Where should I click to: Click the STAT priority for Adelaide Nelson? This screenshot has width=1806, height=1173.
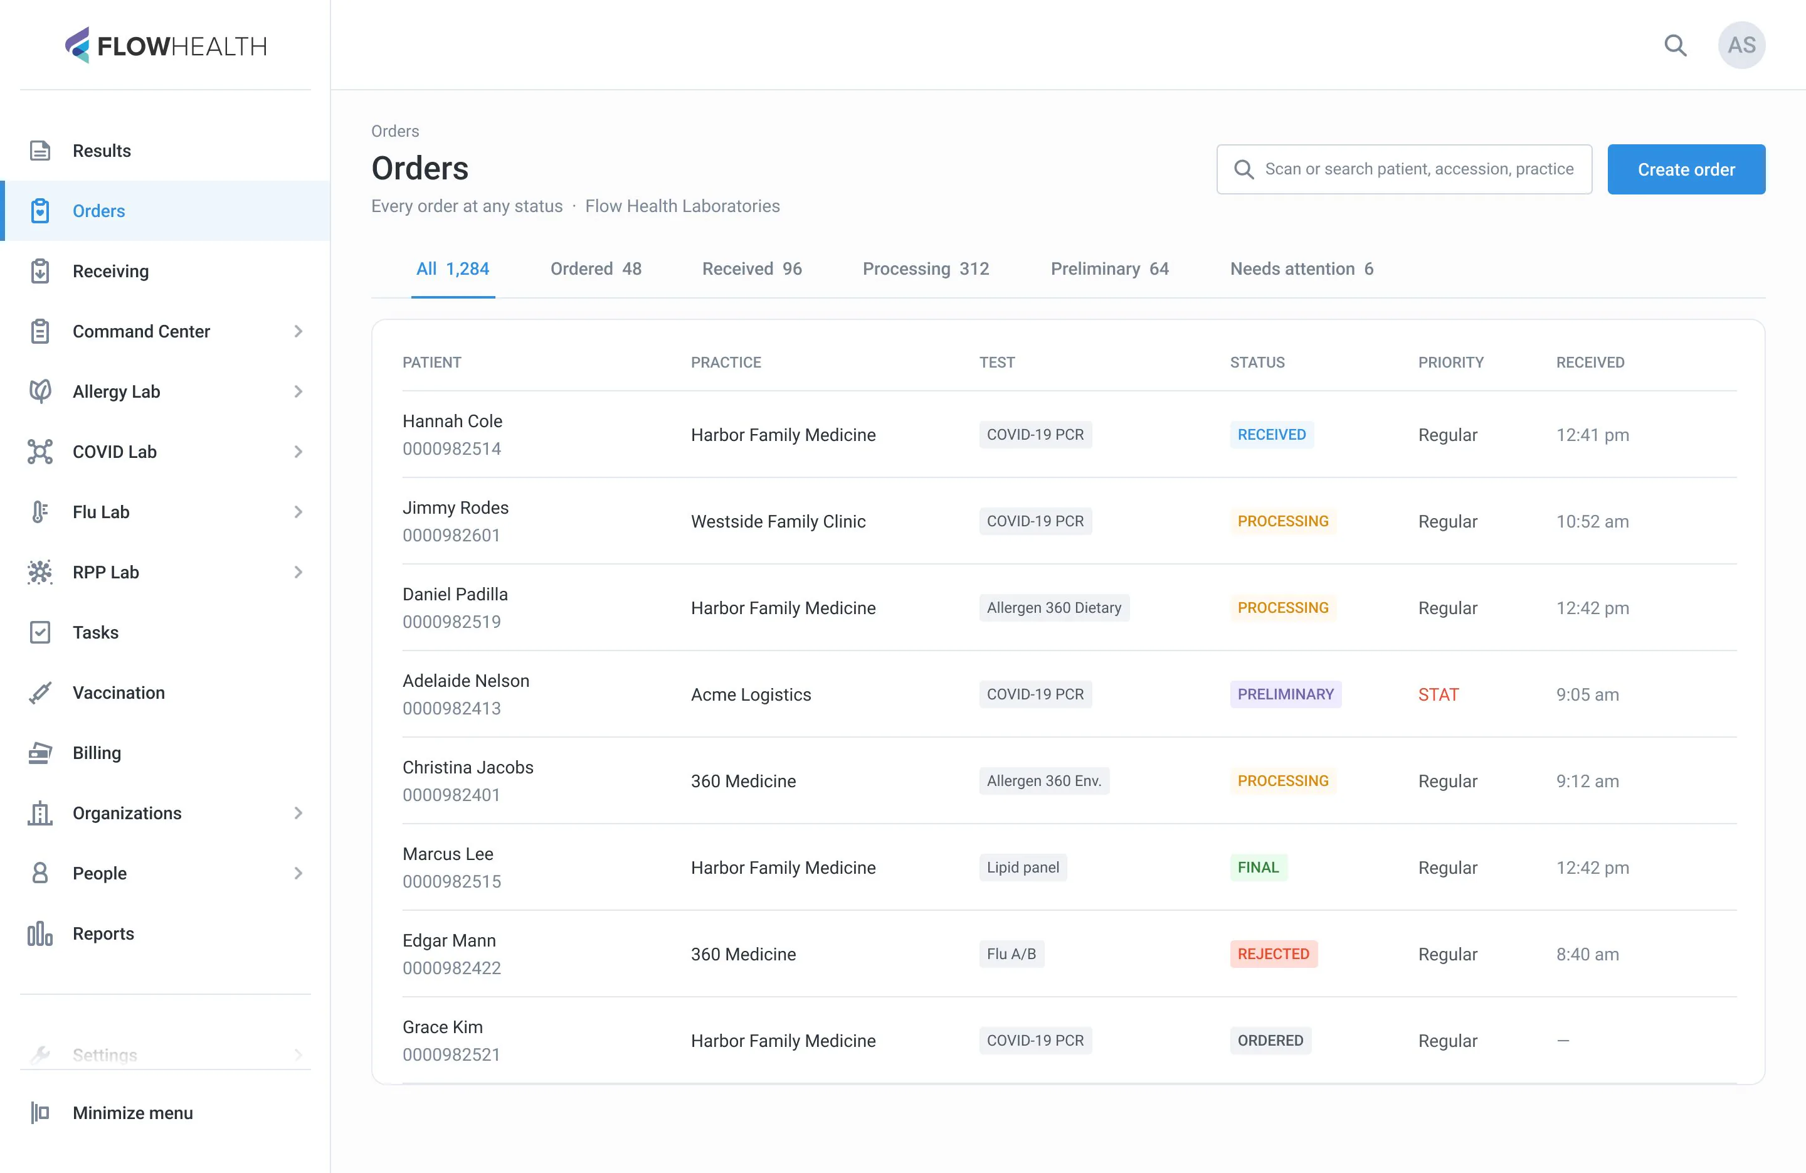(x=1438, y=694)
